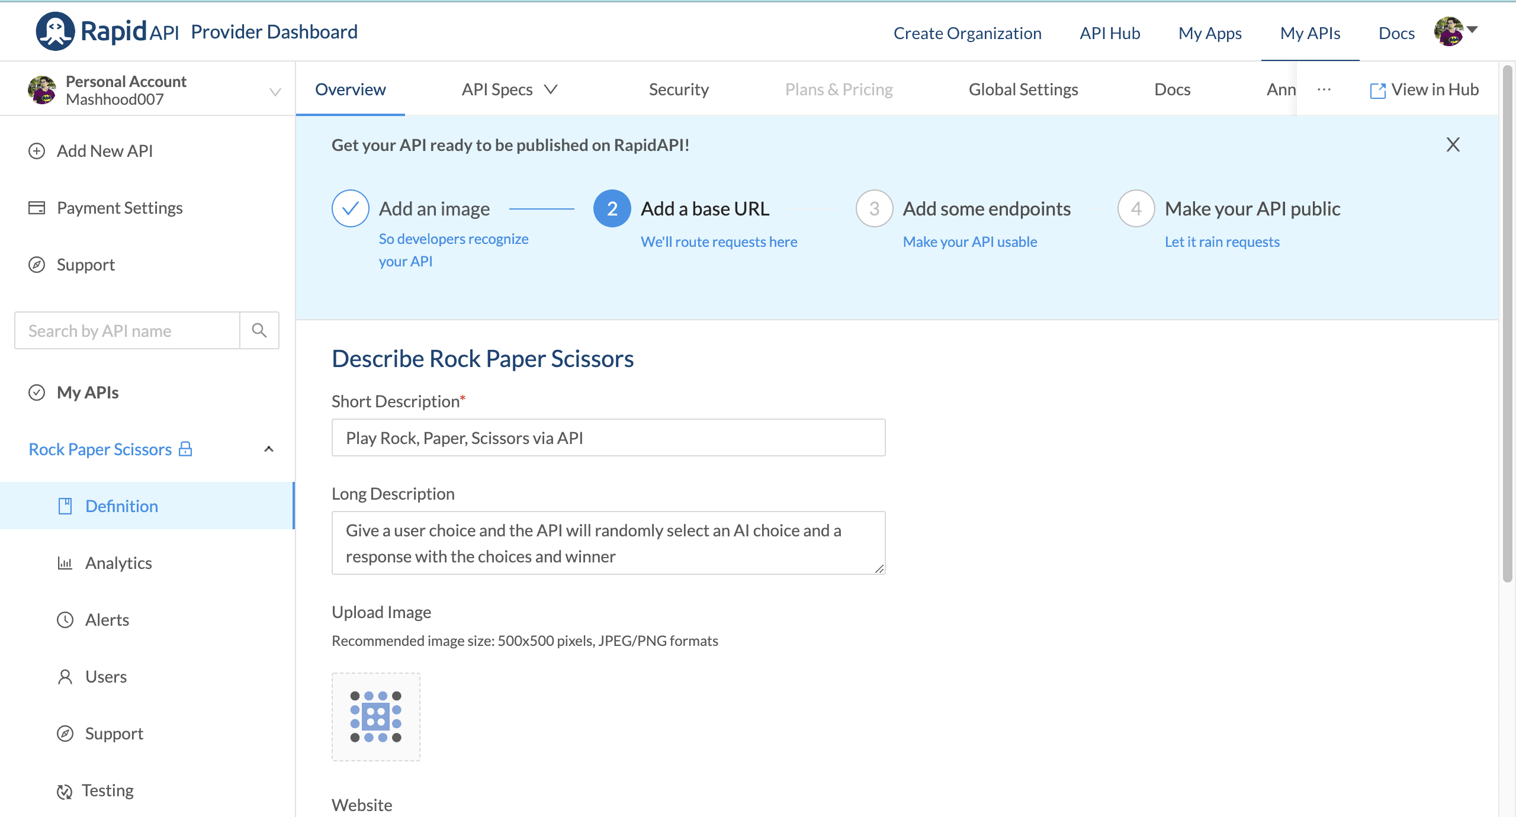Image resolution: width=1516 pixels, height=817 pixels.
Task: Collapse the Rock Paper Scissors section
Action: point(269,449)
